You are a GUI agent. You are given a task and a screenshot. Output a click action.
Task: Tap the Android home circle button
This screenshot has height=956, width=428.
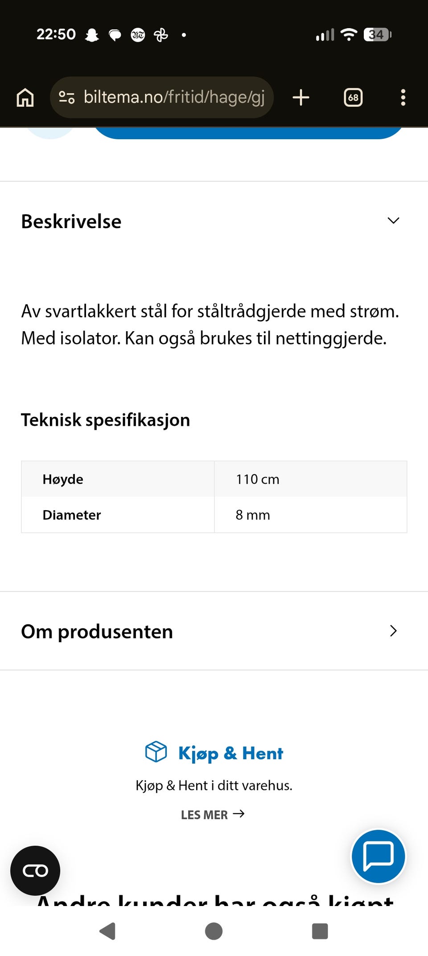214,931
